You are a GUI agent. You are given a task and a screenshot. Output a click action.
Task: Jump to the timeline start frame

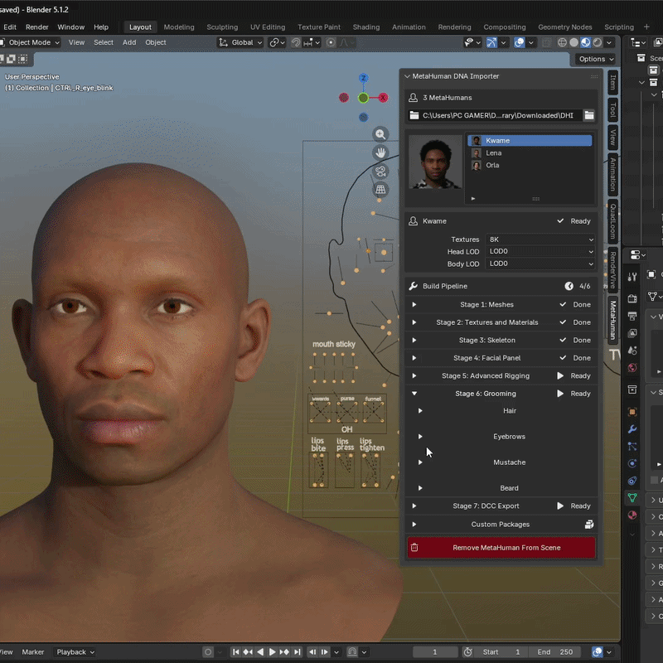235,652
